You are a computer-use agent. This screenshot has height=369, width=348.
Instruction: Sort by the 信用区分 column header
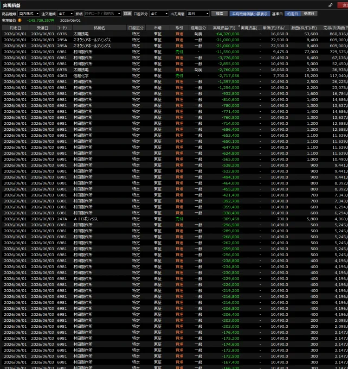tap(198, 28)
